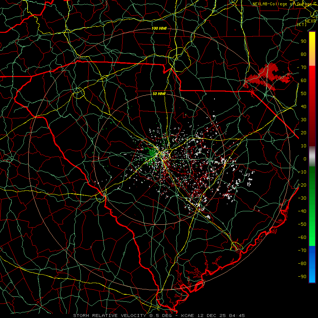Click the 50 value on the velocity scale
Image resolution: width=318 pixels, height=318 pixels.
pyautogui.click(x=304, y=94)
